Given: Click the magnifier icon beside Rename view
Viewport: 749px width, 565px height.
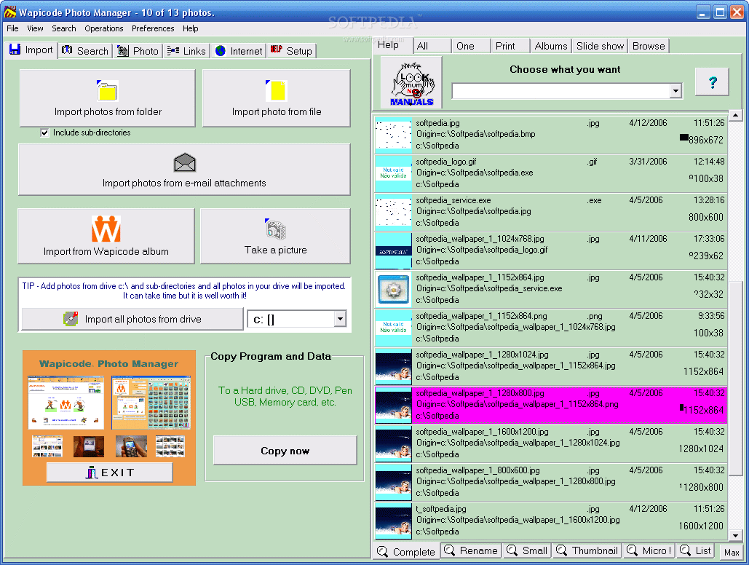Looking at the screenshot, I should click(x=450, y=550).
